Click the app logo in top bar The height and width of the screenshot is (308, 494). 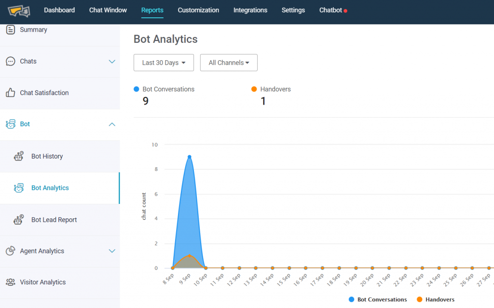click(19, 10)
